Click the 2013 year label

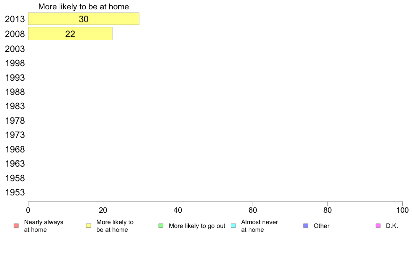(15, 19)
